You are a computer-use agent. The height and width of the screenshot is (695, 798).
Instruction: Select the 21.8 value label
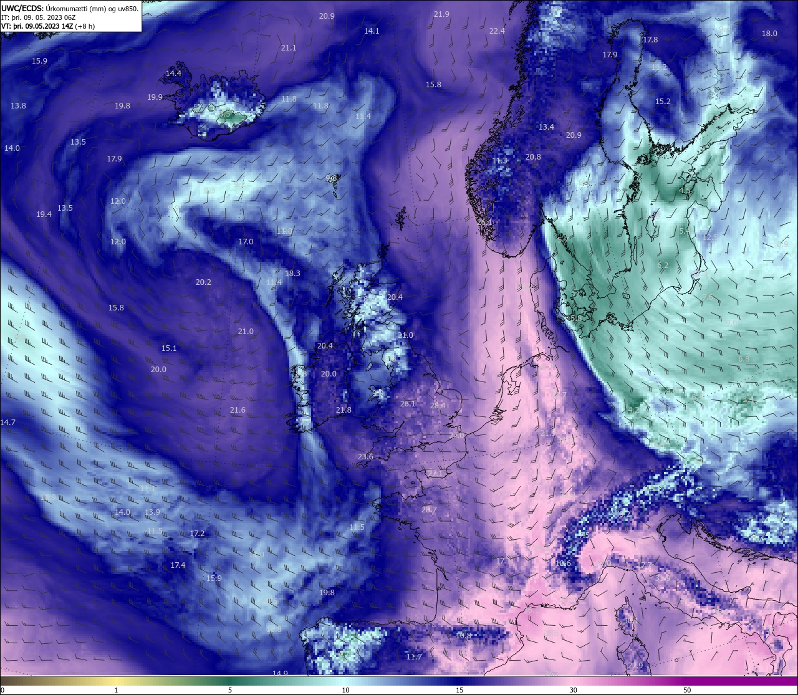(x=344, y=410)
